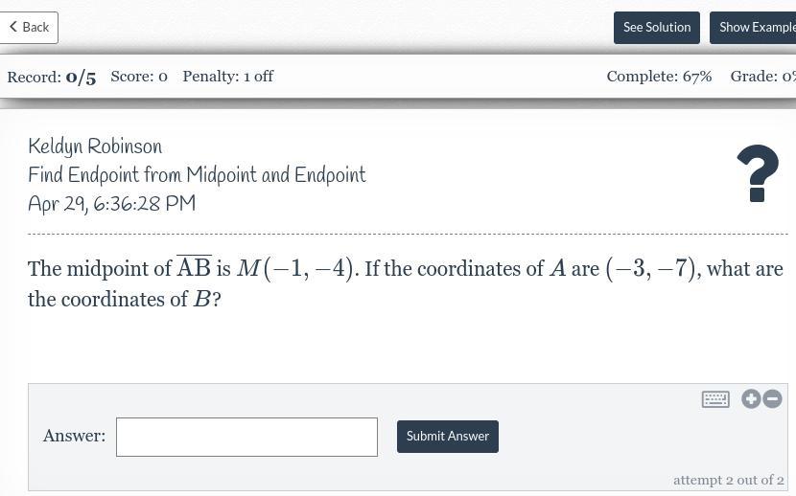Click the plus icon to enlarge

tap(751, 399)
